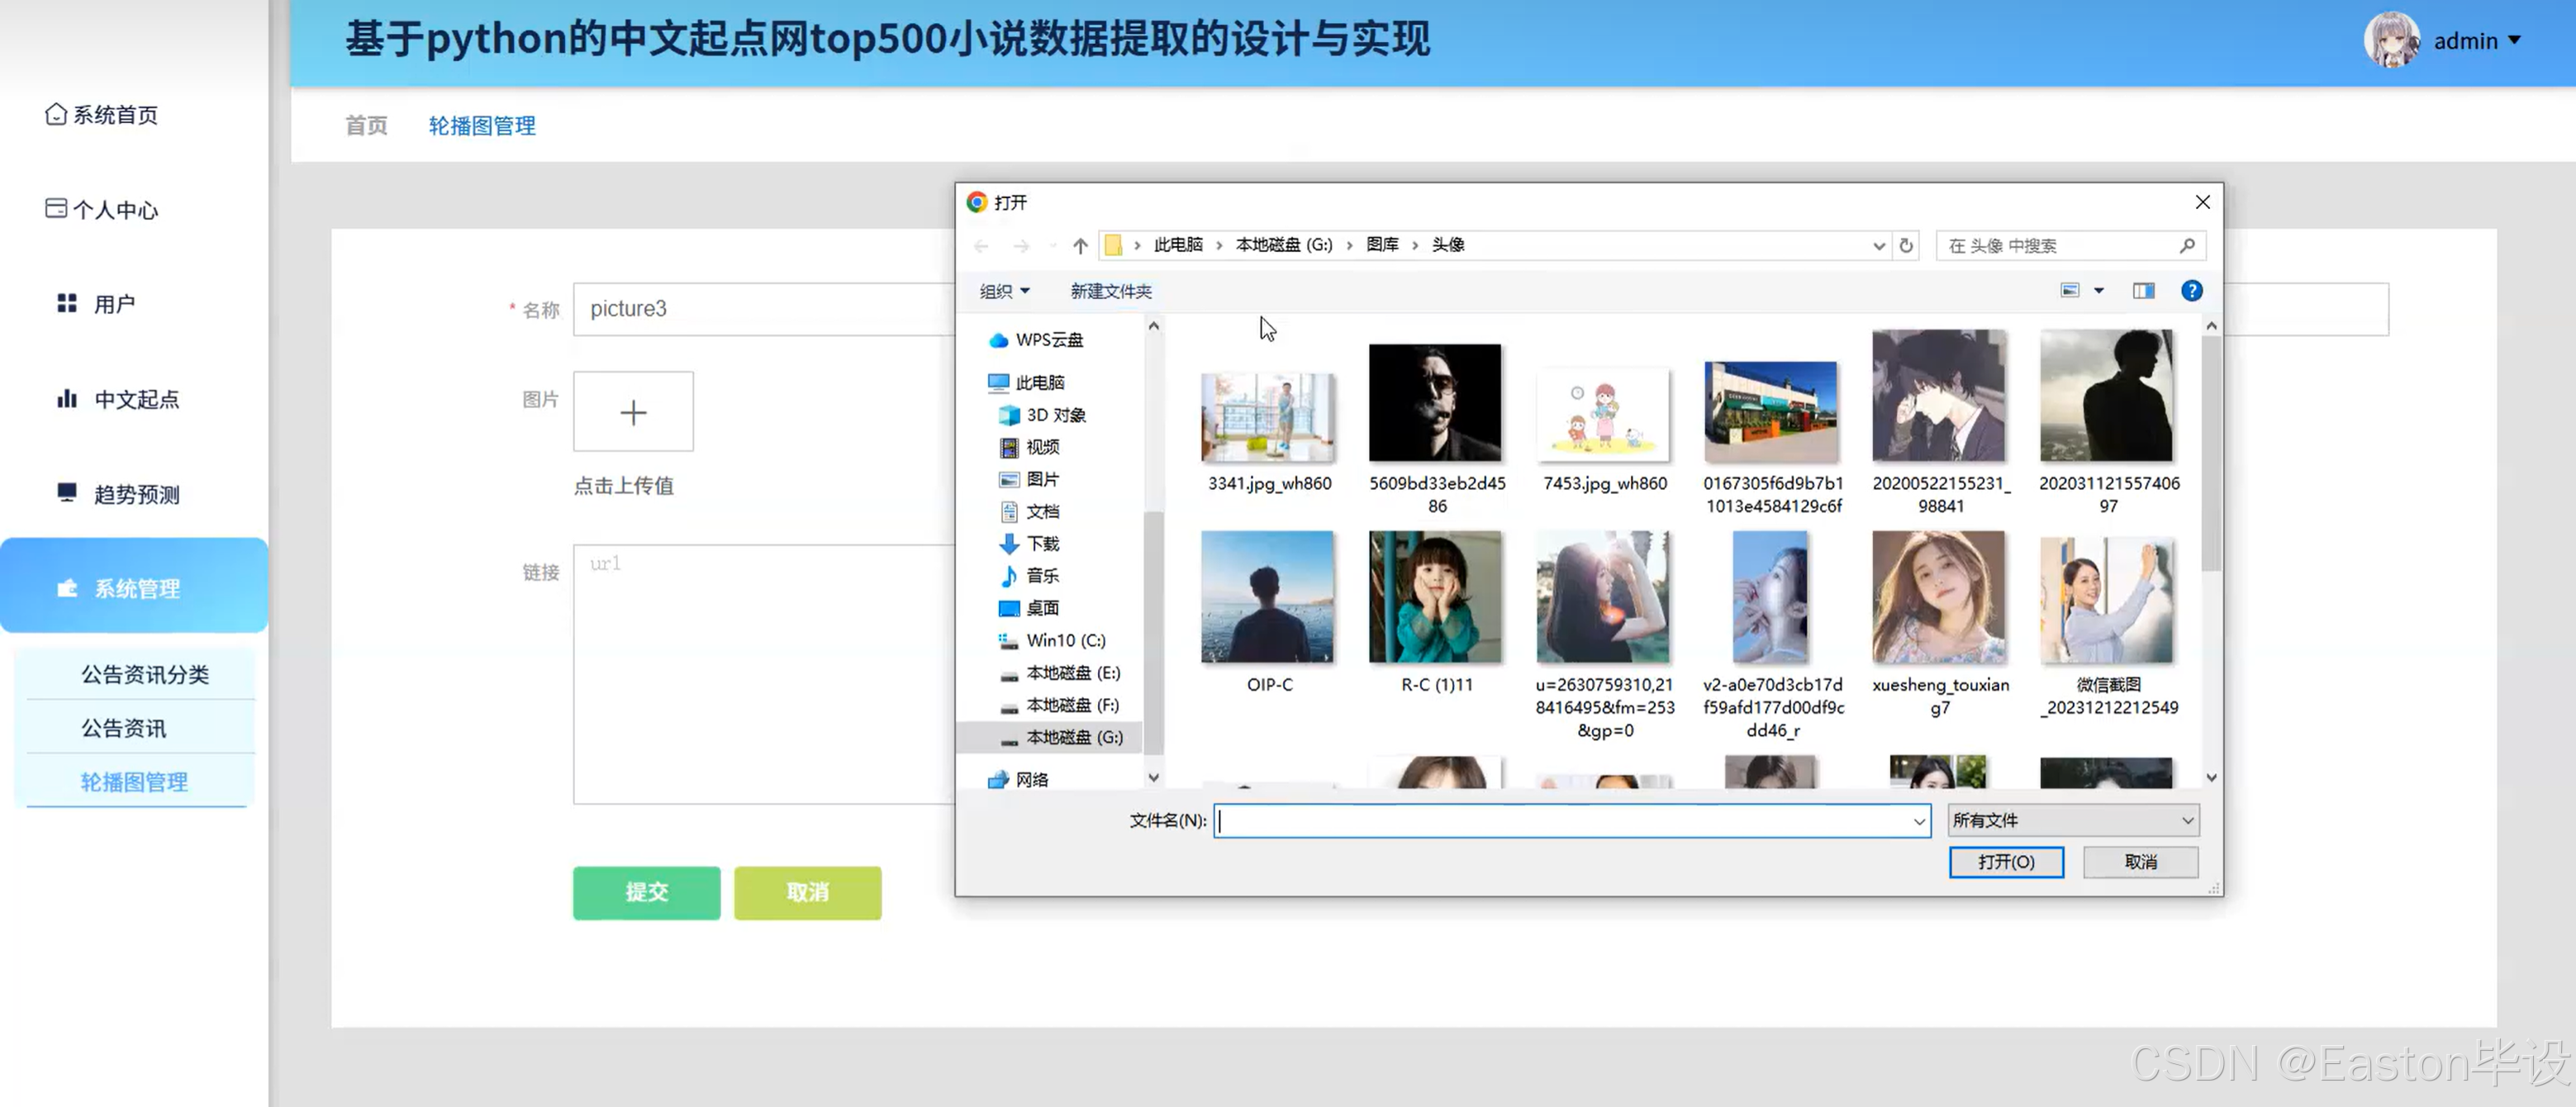Select Win10 (C:) in the tree
2576x1107 pixels.
[1065, 641]
